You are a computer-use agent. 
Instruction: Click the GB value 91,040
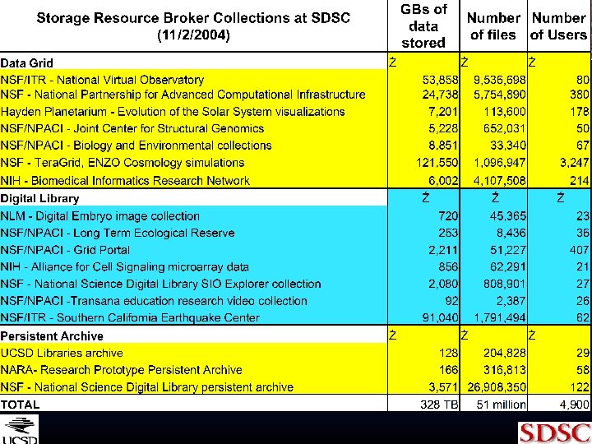440,317
